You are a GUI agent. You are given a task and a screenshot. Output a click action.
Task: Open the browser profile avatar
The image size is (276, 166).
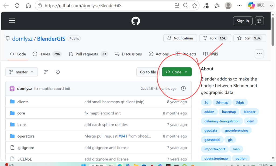(228, 6)
